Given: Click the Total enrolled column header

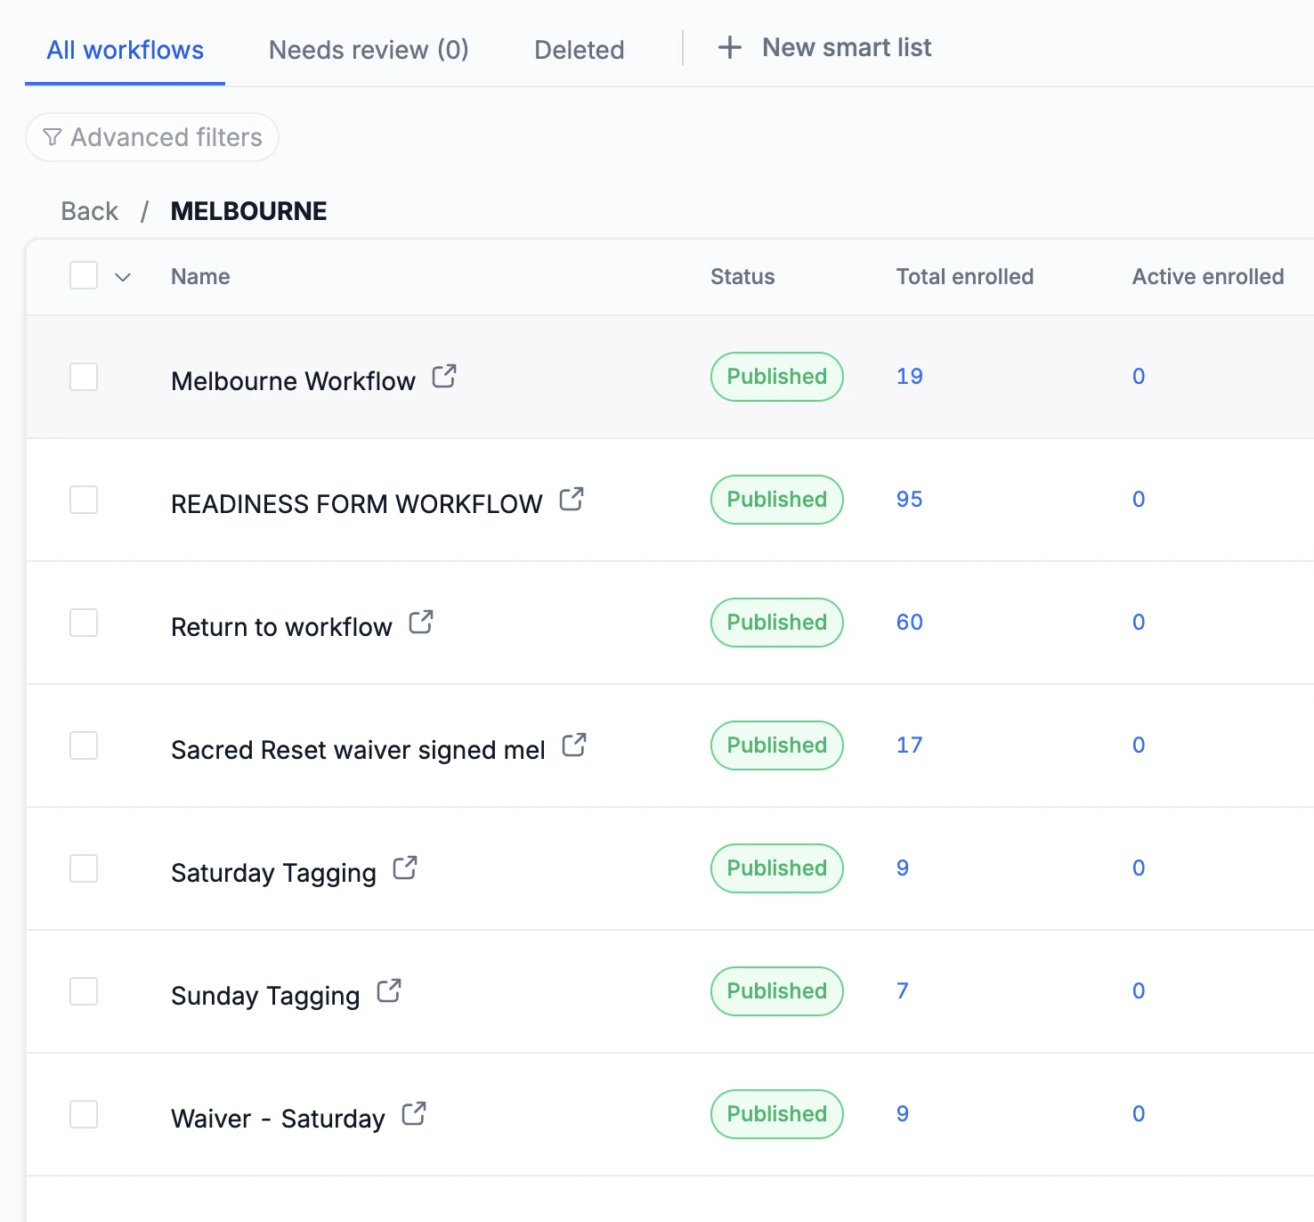Looking at the screenshot, I should (964, 277).
